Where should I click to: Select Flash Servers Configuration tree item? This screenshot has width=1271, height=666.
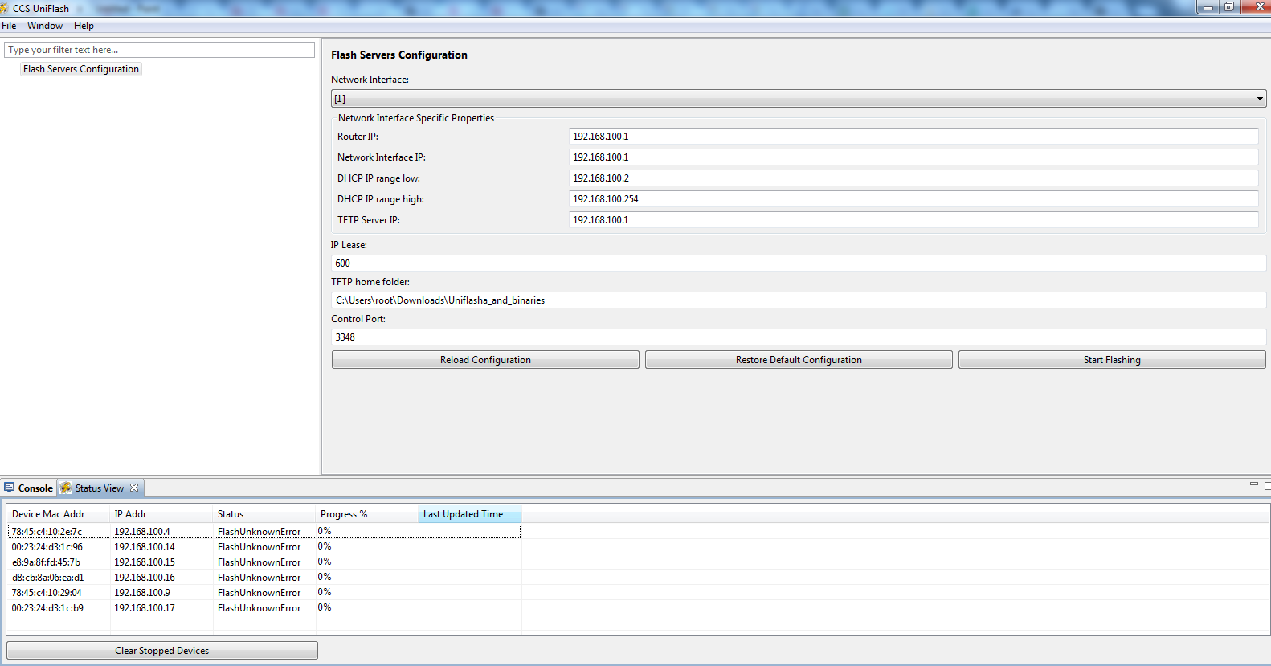pyautogui.click(x=81, y=69)
